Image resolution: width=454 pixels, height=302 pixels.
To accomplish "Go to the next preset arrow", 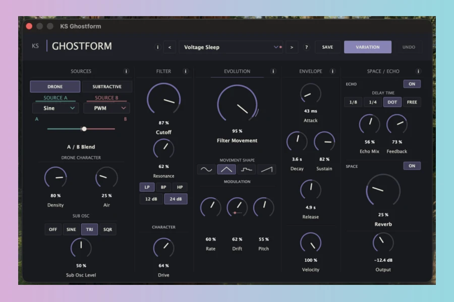I will coord(292,47).
